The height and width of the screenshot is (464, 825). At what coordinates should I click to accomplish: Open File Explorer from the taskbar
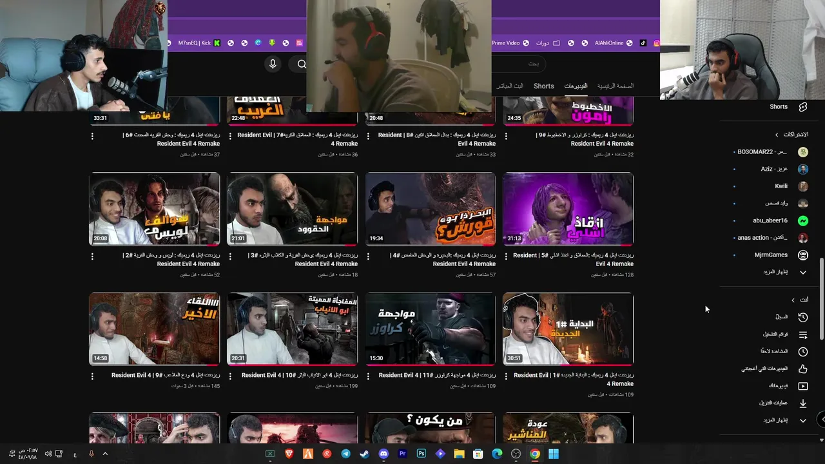tap(460, 454)
